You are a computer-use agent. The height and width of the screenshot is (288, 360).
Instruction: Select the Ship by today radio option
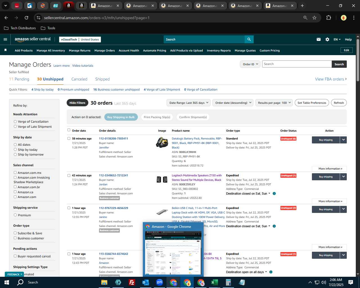pos(15,150)
